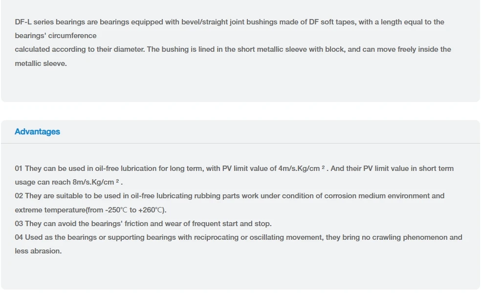The image size is (482, 293).
Task: Click "calculated according to their diameter" text
Action: [x=79, y=49]
